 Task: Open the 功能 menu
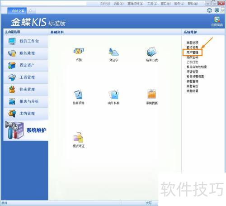(x=118, y=4)
